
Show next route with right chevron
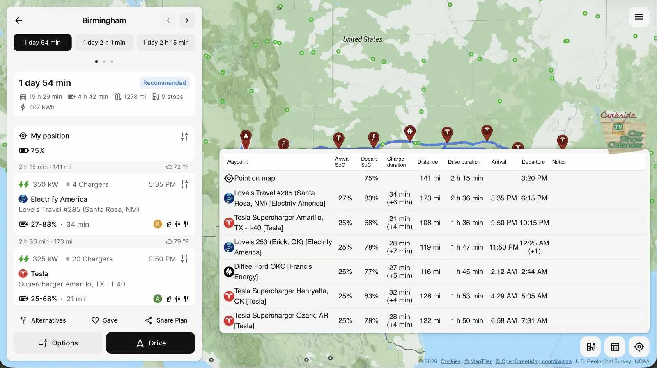(187, 20)
